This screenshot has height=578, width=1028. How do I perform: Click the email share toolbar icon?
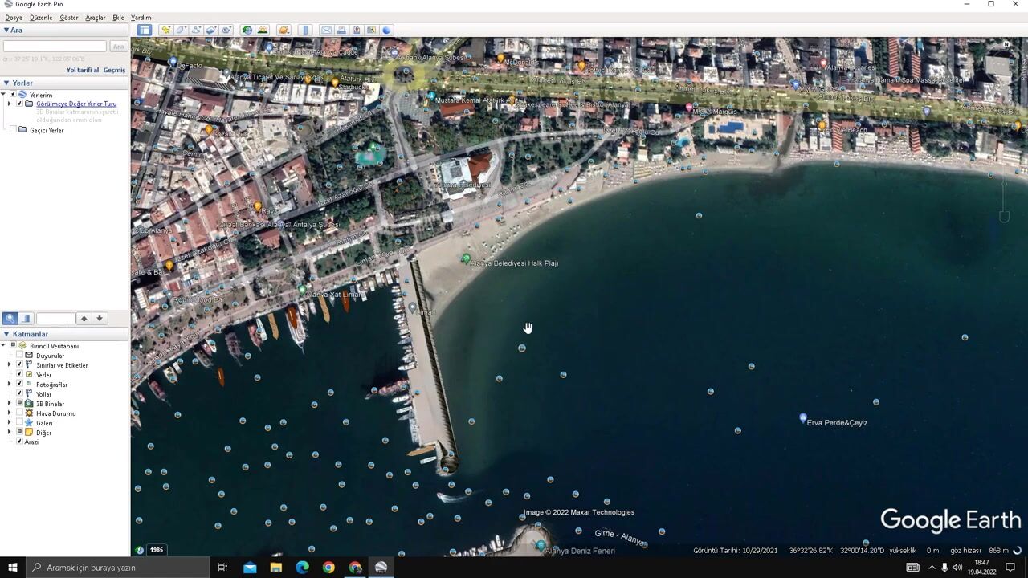326,30
